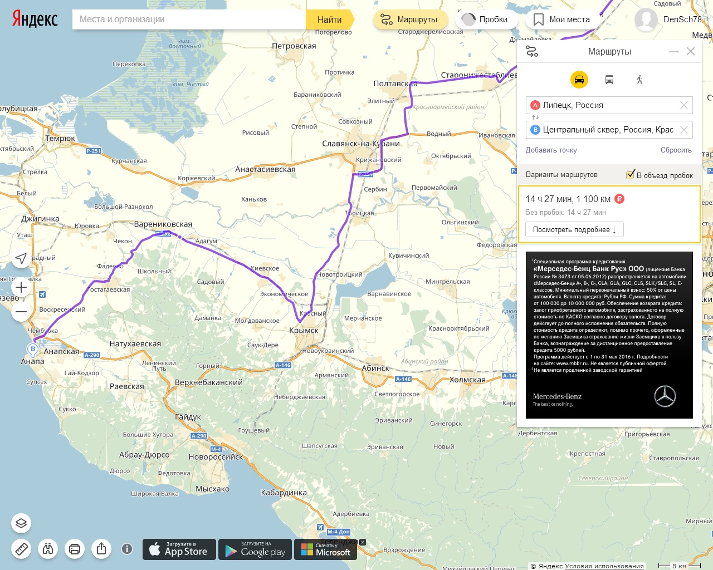Image resolution: width=713 pixels, height=570 pixels.
Task: Open the panoramas binoculars button
Action: click(48, 549)
